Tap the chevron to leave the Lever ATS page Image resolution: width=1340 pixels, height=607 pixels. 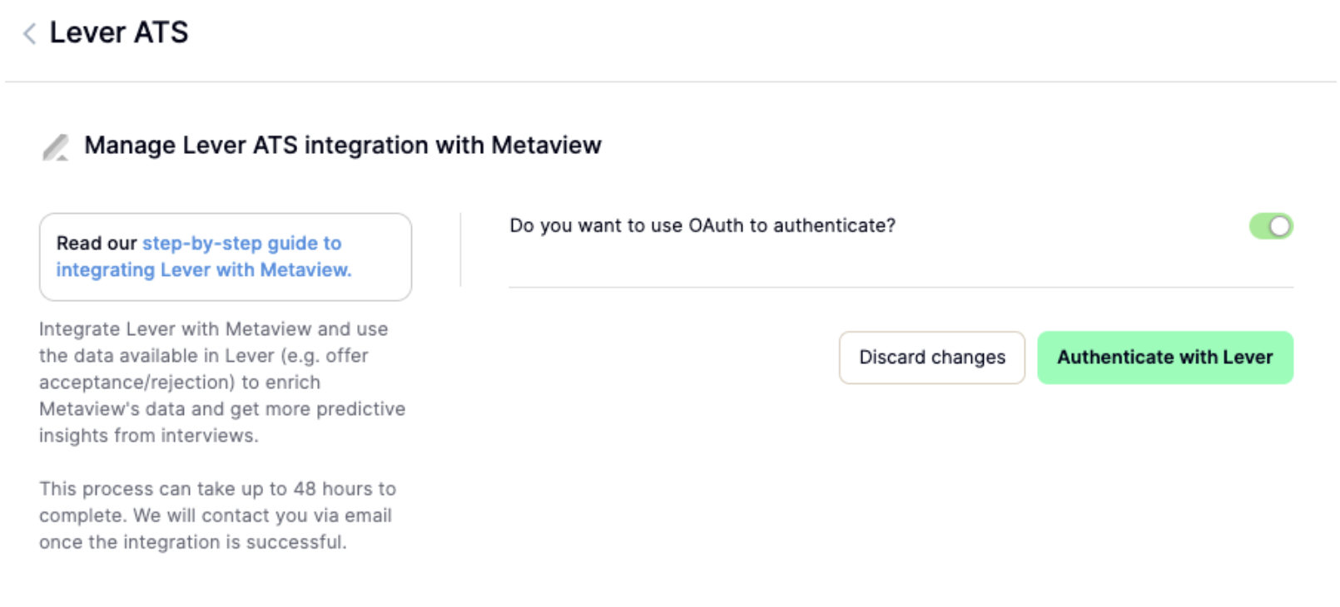28,32
